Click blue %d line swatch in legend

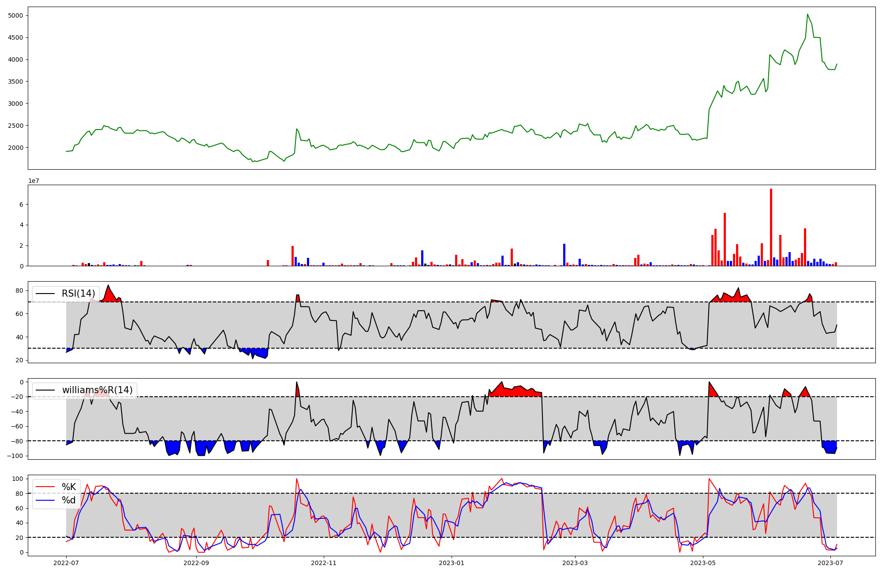tap(45, 500)
